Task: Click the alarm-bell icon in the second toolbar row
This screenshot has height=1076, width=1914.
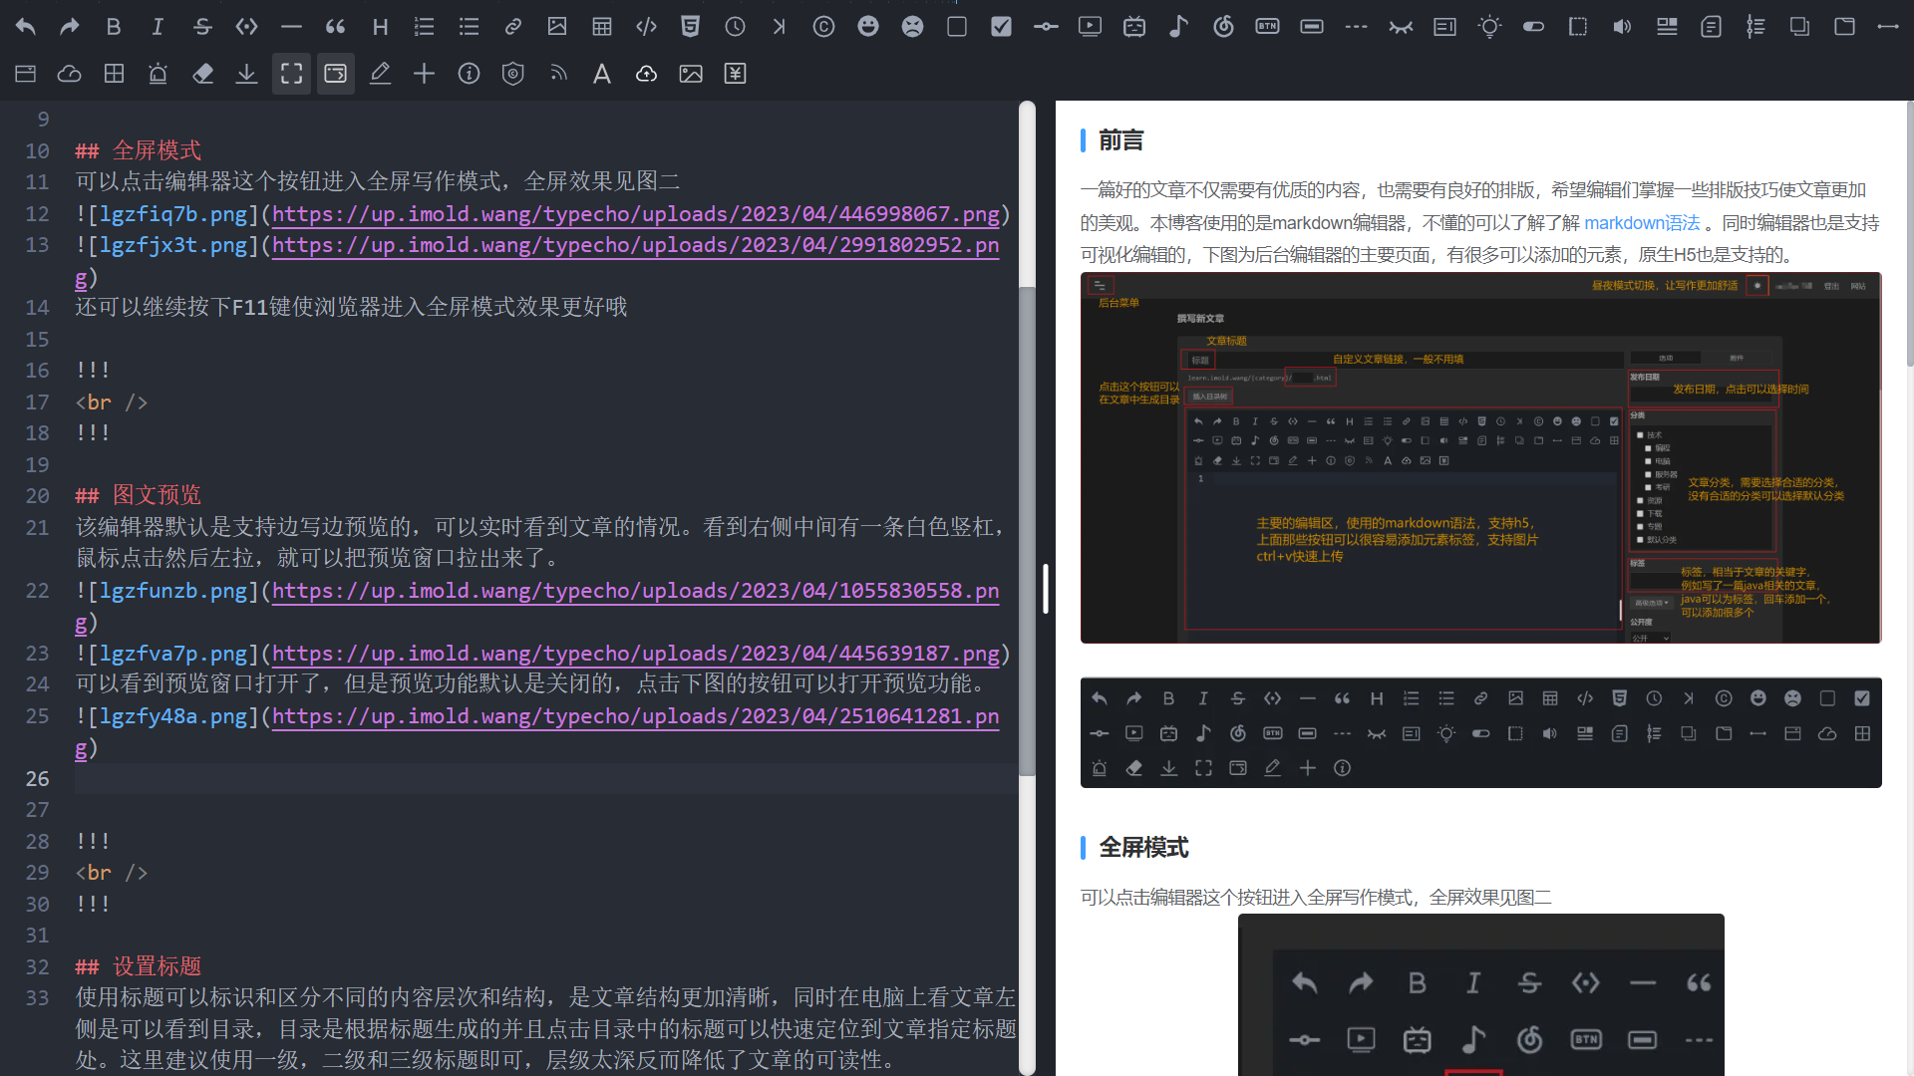Action: [158, 73]
